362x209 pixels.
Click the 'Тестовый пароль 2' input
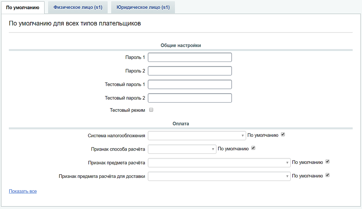click(x=190, y=98)
